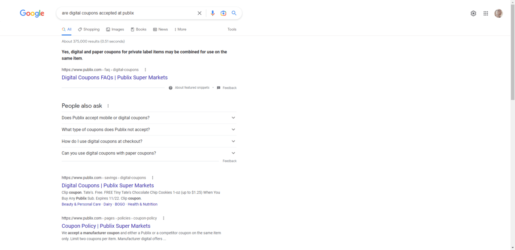Open 'Digital Coupons FAQs | Publix Super Markets' link
Image resolution: width=515 pixels, height=250 pixels.
(x=115, y=78)
